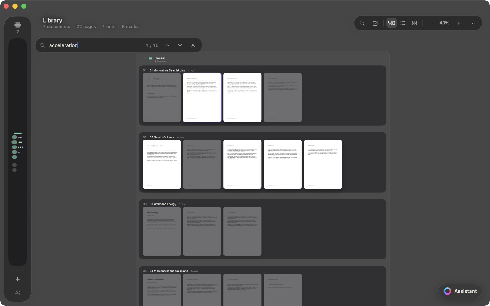Image resolution: width=490 pixels, height=306 pixels.
Task: Open the "04 Momentum and Collisions" document title
Action: point(169,271)
